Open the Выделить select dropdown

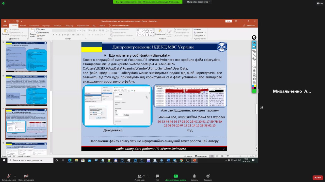199,36
